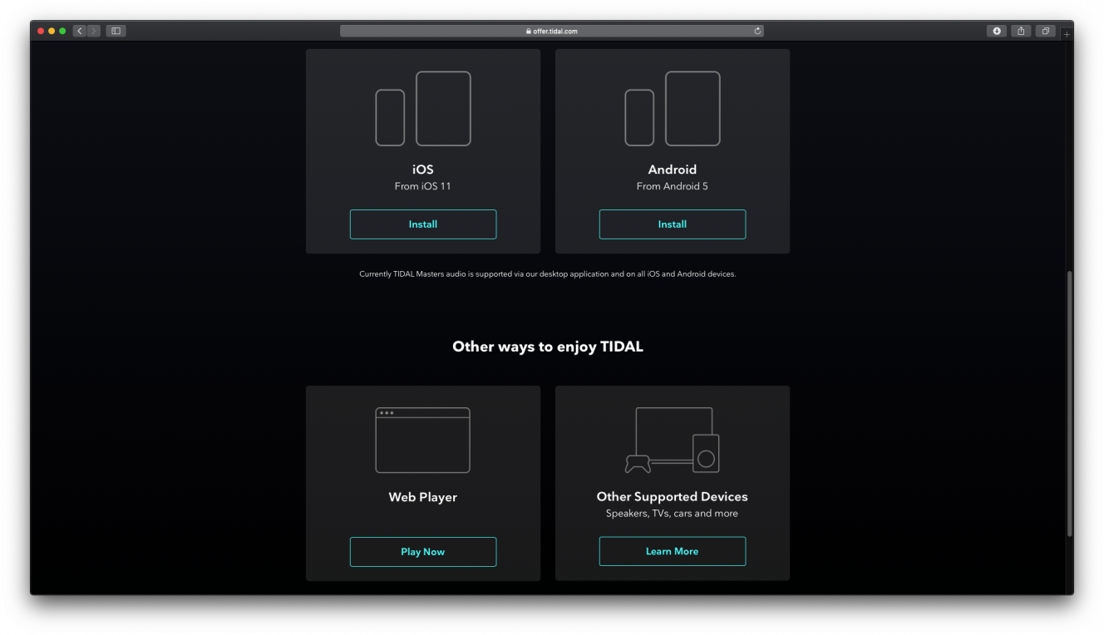The height and width of the screenshot is (635, 1104).
Task: Click 'Other ways to enjoy TIDAL' heading
Action: 548,347
